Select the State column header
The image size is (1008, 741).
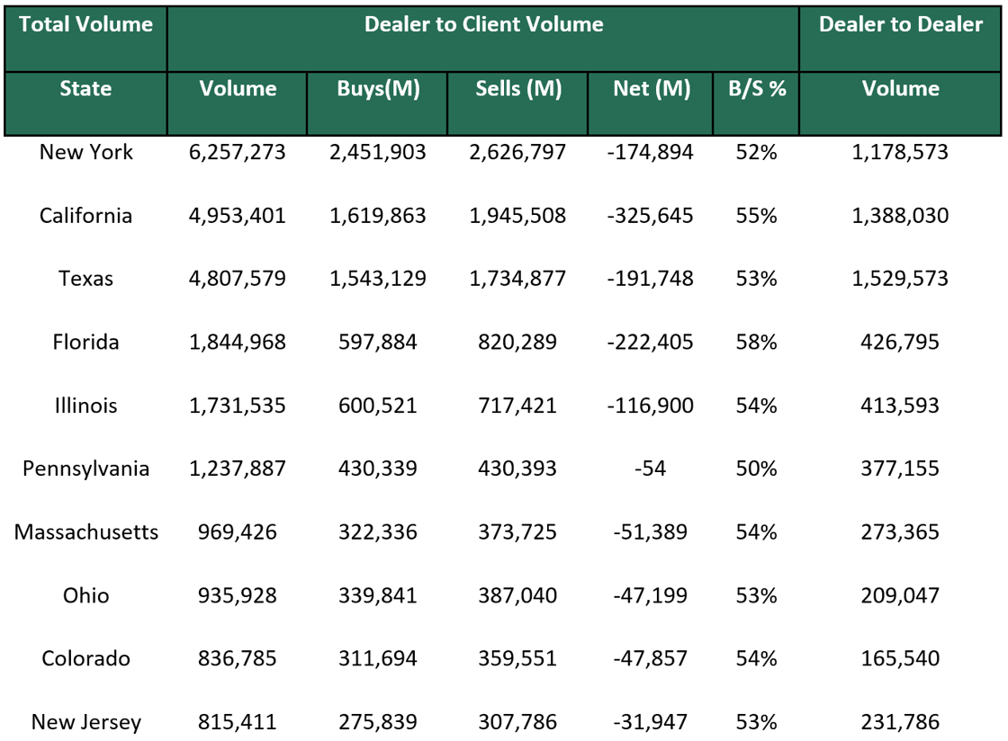(85, 89)
